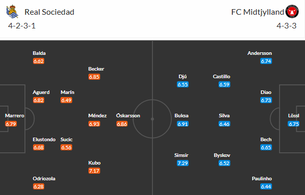Select Kubo's 7.17 rating badge
Screen dimensions: 305x195
94,171
